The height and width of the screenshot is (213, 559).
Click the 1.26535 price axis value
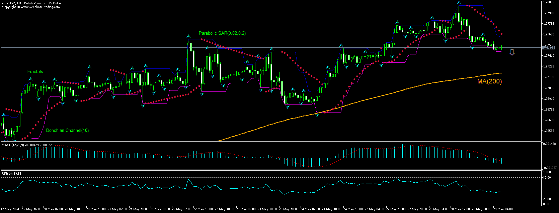click(549, 131)
